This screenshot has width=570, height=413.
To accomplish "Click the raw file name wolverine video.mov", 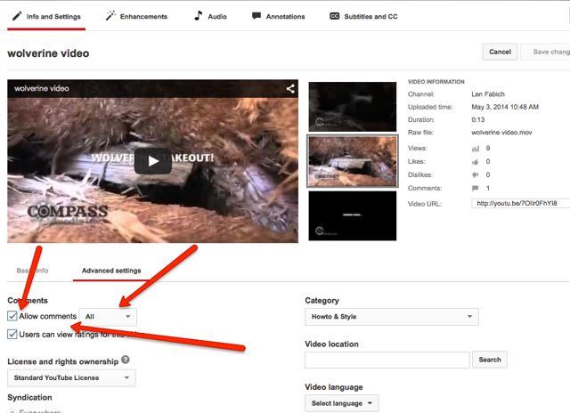I will coord(501,133).
